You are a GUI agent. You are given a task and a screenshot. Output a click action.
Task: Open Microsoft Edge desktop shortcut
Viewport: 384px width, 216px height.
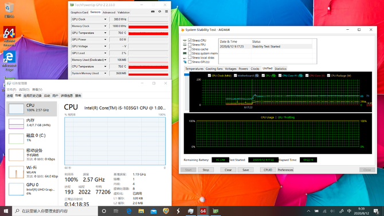(9, 61)
